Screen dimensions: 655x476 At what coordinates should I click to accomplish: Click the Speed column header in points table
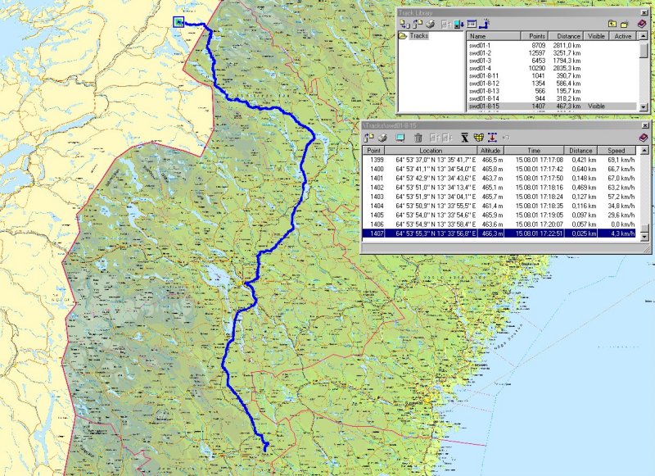616,151
